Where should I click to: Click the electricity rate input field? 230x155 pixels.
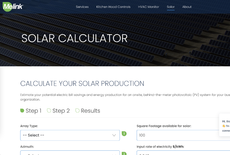[x=183, y=153]
